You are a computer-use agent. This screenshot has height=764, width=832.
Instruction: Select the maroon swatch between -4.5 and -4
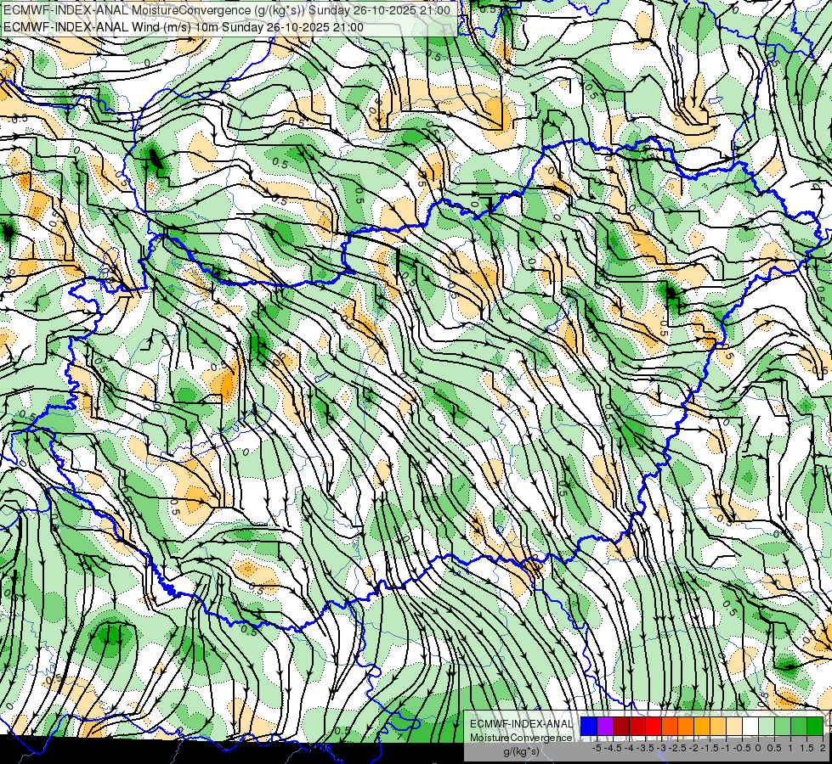tap(621, 726)
